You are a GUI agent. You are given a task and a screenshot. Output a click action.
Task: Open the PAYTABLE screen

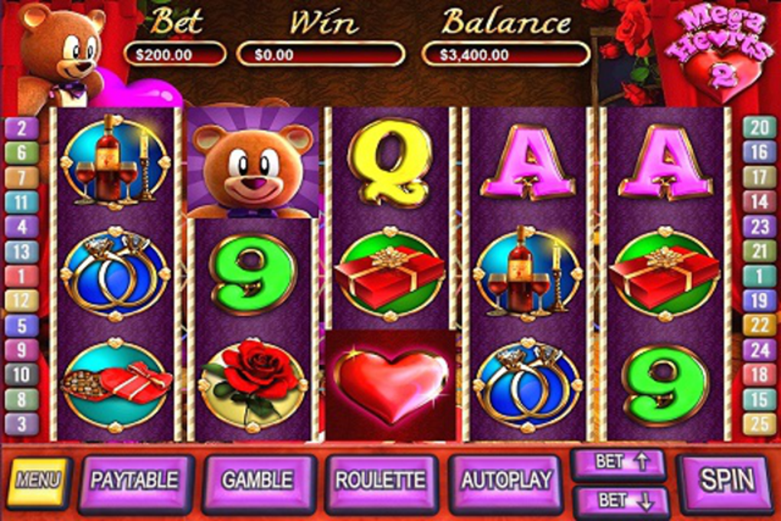[135, 482]
